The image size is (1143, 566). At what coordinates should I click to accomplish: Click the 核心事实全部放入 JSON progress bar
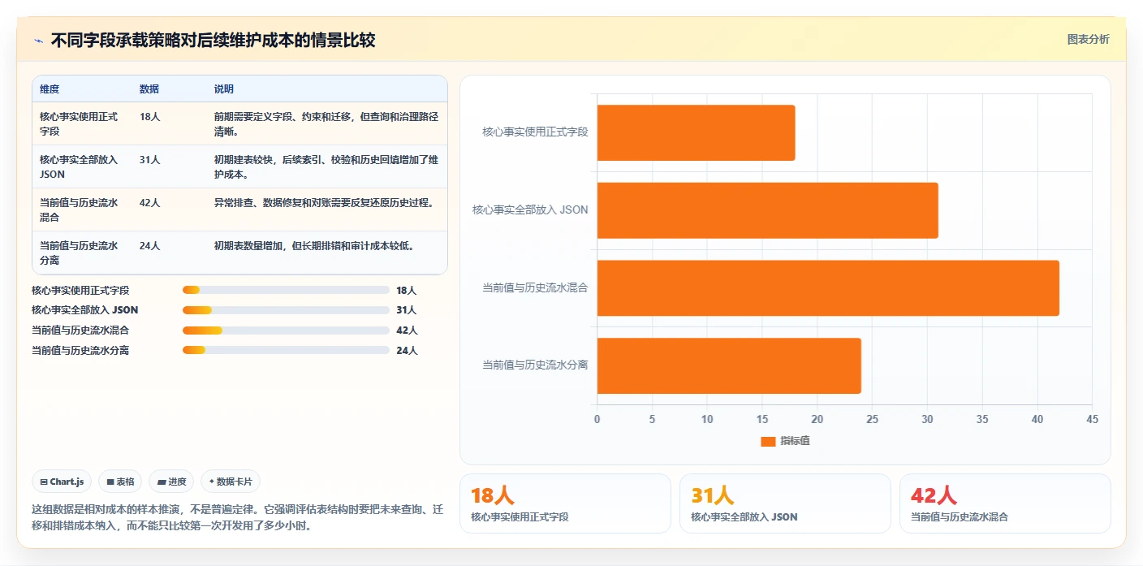pos(286,310)
